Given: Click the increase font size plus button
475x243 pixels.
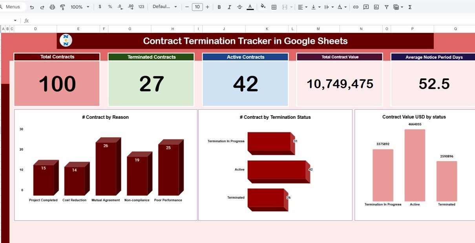Looking at the screenshot, I should (207, 7).
